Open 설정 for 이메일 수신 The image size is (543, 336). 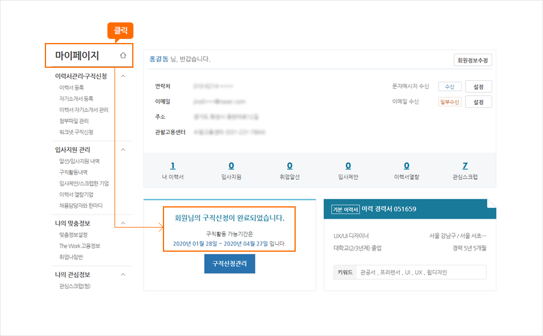pos(478,102)
